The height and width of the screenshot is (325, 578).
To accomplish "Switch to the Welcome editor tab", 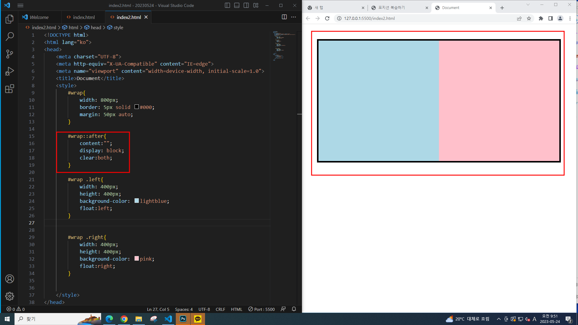I will 39,17.
